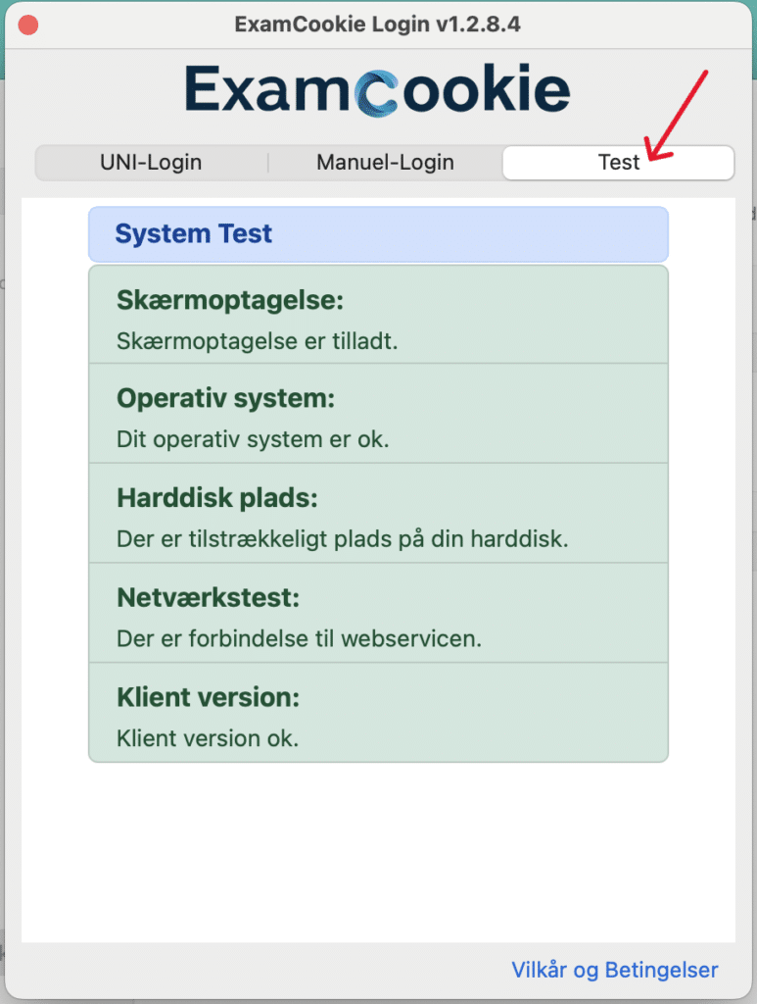Viewport: 757px width, 1004px height.
Task: Select the Test tab
Action: point(618,163)
